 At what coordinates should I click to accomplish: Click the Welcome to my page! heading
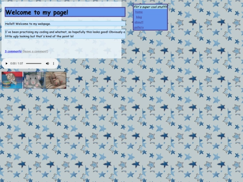pos(65,12)
